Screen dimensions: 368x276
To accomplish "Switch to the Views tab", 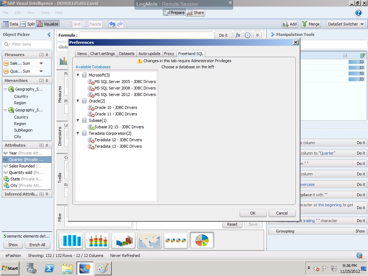I will pyautogui.click(x=82, y=54).
